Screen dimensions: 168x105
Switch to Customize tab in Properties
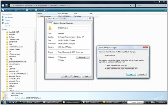[69, 23]
